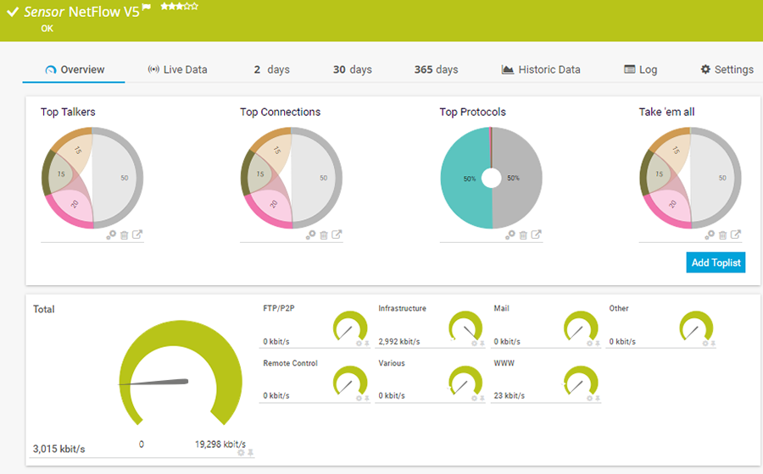The image size is (763, 474).
Task: Click the flag icon next to NetFlow V5
Action: pyautogui.click(x=147, y=7)
